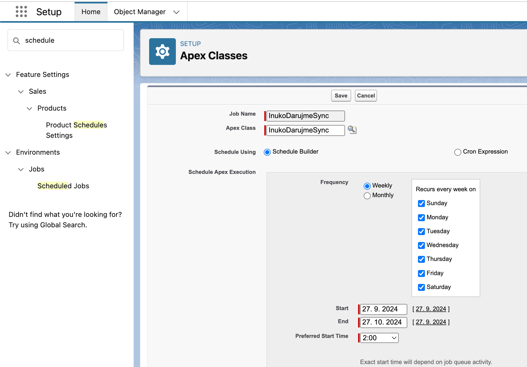Click the Apex Class lookup magnifier icon
Image resolution: width=527 pixels, height=367 pixels.
(x=352, y=130)
